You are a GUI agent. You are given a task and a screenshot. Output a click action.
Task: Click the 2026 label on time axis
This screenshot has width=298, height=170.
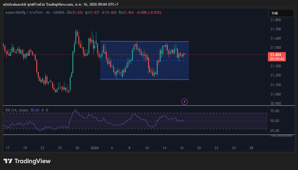click(94, 148)
